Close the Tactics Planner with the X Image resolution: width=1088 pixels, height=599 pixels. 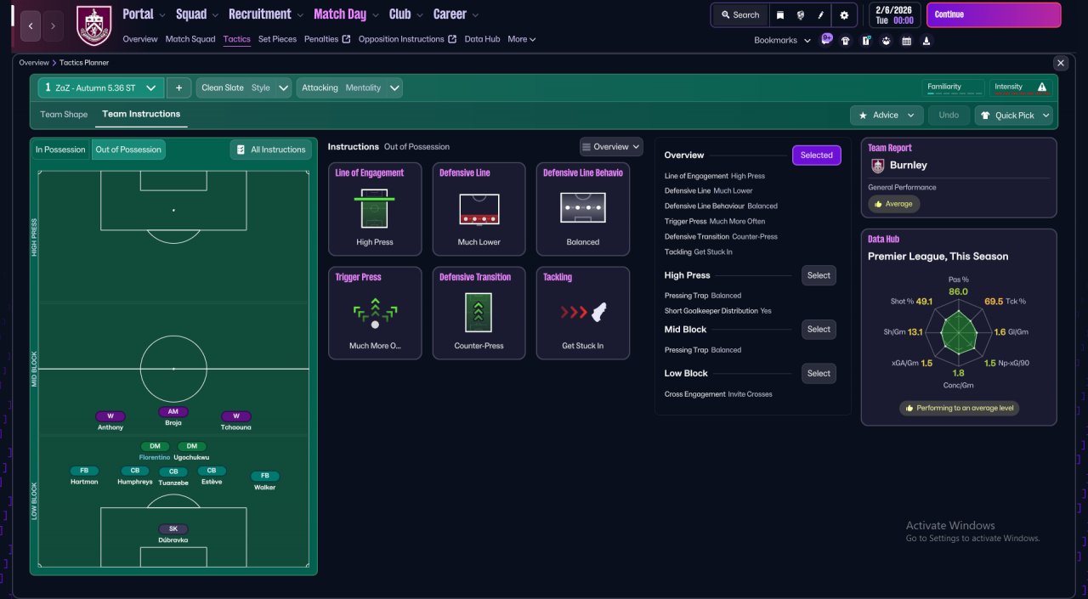click(x=1061, y=63)
